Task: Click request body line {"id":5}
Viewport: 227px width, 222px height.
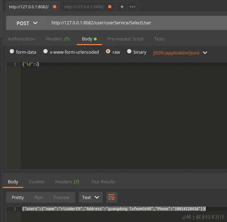Action: click(x=30, y=64)
